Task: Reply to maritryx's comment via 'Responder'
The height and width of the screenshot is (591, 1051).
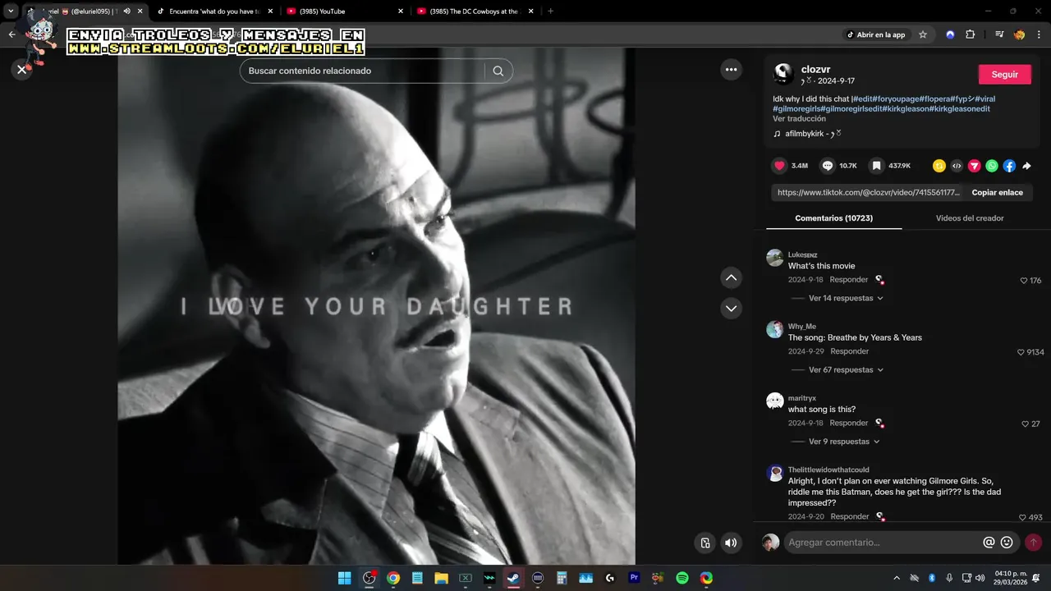Action: (x=848, y=424)
